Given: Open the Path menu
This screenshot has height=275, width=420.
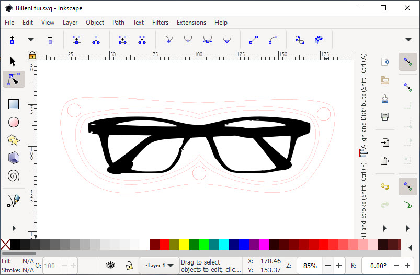Looking at the screenshot, I should click(118, 23).
